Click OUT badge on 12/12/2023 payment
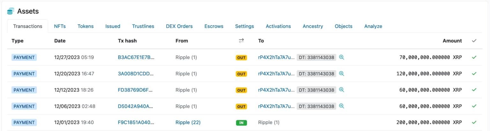Screen dimensions: 490x131 point(241,90)
